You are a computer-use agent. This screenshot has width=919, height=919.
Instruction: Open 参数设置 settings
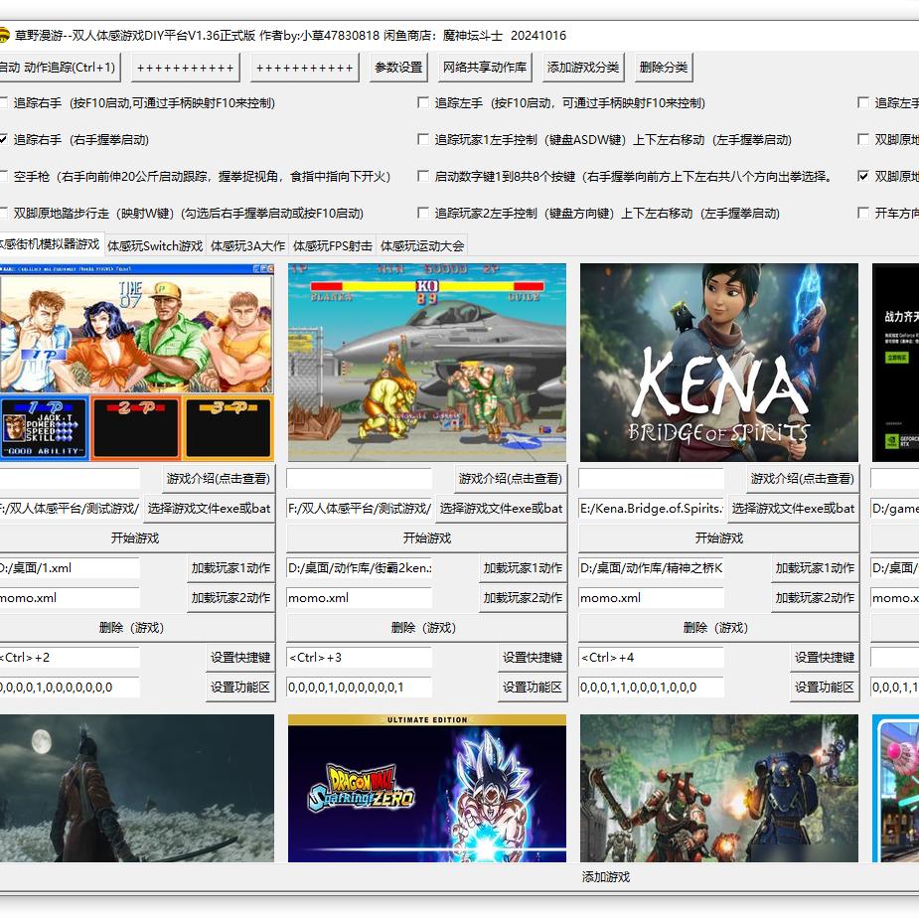(398, 68)
